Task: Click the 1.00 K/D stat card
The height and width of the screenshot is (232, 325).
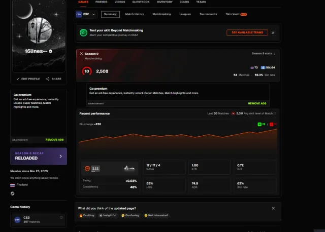Action: click(x=210, y=167)
